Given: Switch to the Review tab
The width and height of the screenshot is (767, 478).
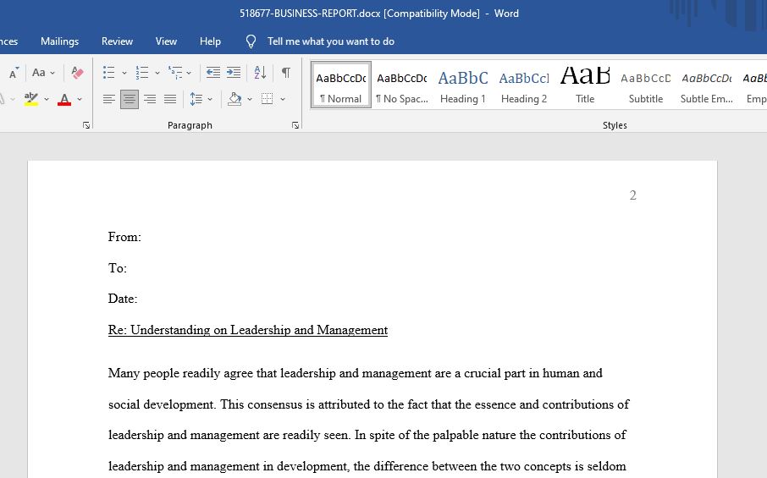Looking at the screenshot, I should coord(117,41).
